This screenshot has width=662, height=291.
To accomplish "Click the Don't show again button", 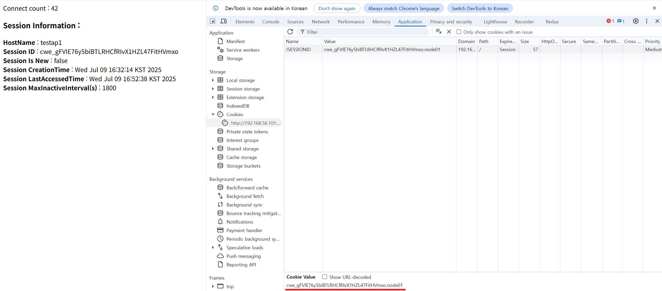I will pyautogui.click(x=337, y=8).
